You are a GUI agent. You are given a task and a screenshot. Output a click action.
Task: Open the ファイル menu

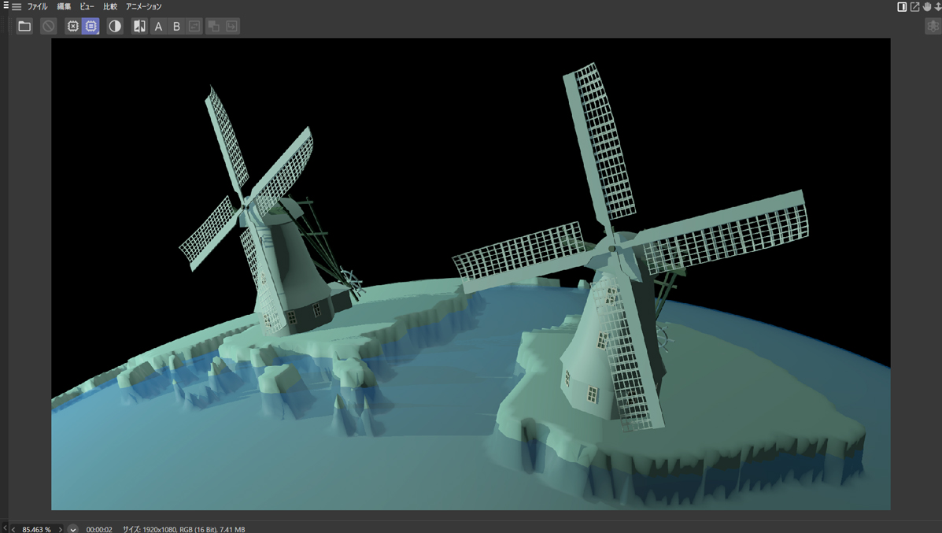[38, 6]
